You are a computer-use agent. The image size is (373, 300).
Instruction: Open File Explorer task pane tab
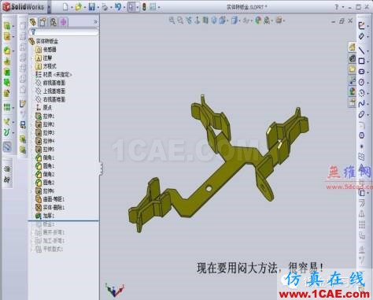click(352, 69)
